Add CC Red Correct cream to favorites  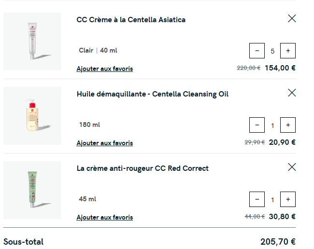[x=104, y=218]
